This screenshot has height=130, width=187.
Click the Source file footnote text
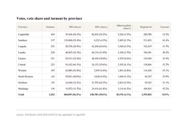(51, 115)
